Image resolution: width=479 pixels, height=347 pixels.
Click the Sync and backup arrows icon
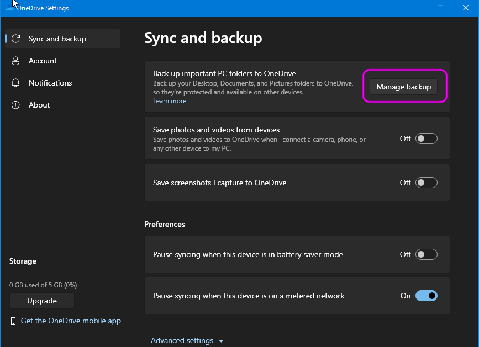point(15,39)
